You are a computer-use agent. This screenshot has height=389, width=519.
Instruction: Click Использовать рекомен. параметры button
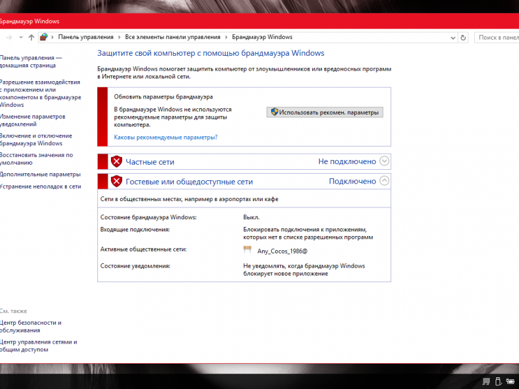click(325, 112)
